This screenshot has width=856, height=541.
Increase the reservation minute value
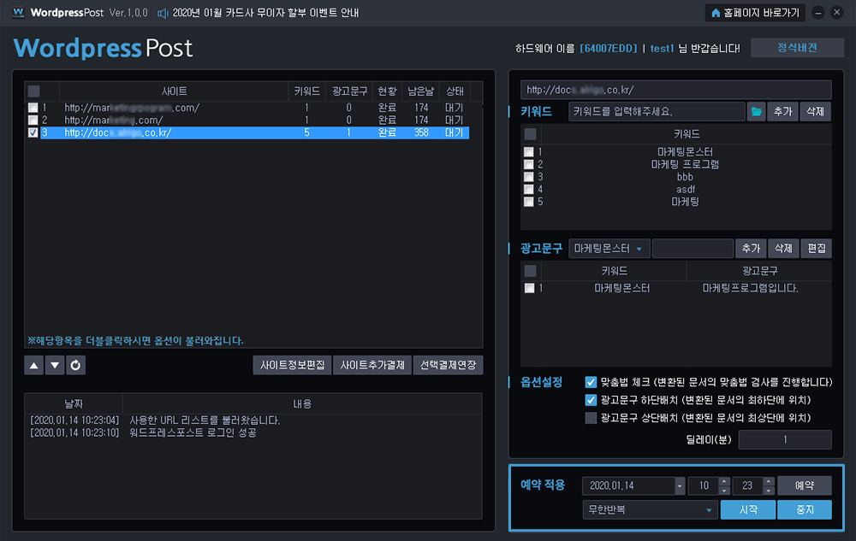[x=769, y=481]
